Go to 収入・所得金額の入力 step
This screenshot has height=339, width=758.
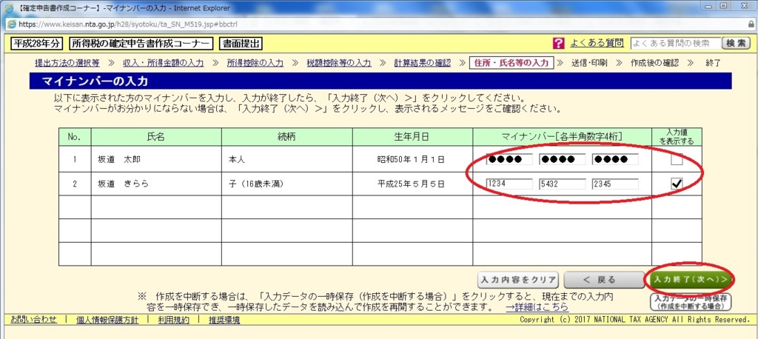click(x=163, y=63)
